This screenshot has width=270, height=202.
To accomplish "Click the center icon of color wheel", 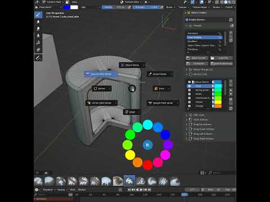I will click(147, 145).
